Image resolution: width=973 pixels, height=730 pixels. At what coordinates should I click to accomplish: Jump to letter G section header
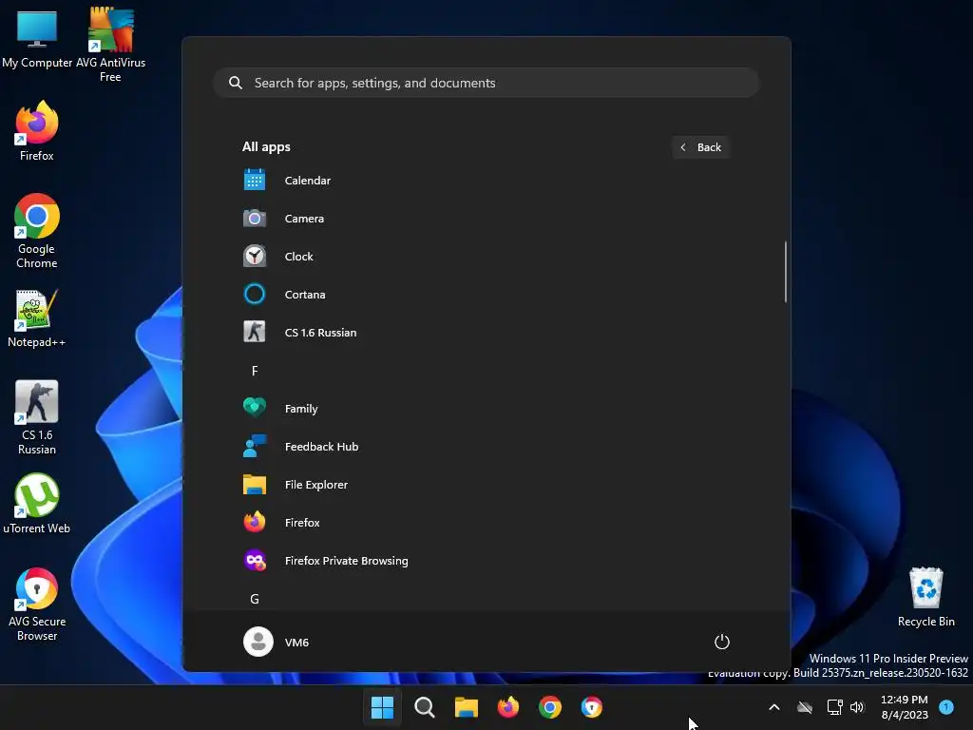(x=255, y=599)
